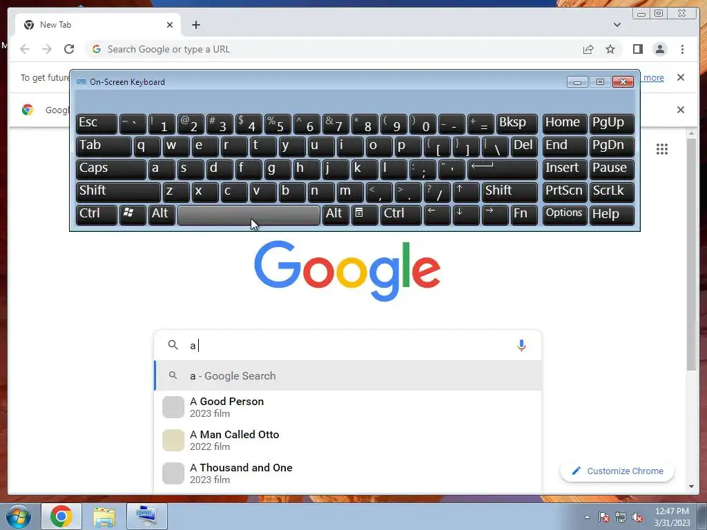707x530 pixels.
Task: Open File Explorer from taskbar
Action: click(104, 516)
